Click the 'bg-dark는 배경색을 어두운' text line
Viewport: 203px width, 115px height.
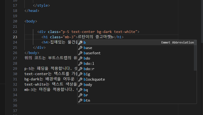(x=50, y=79)
